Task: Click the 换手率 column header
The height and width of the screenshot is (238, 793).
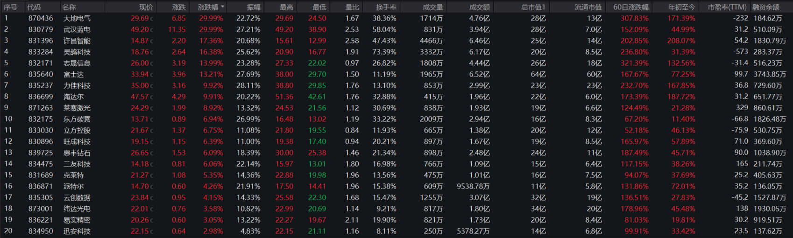Action: 386,7
